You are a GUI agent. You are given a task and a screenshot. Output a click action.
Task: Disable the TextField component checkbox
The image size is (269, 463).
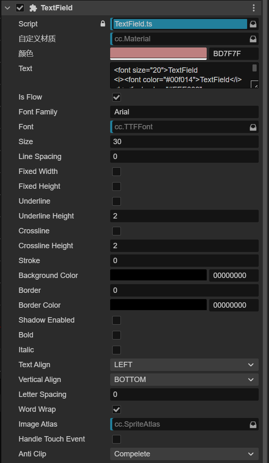pos(20,8)
